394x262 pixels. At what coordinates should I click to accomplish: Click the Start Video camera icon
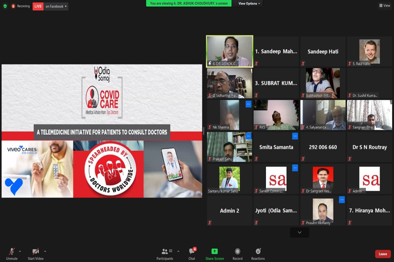(x=35, y=252)
